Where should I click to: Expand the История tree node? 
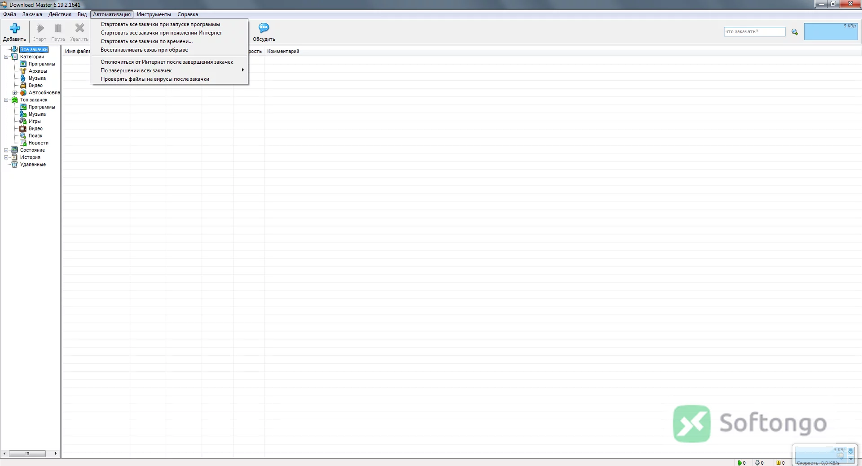(x=6, y=157)
